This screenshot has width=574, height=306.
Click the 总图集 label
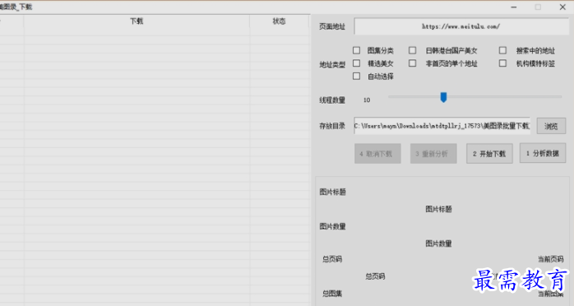332,293
